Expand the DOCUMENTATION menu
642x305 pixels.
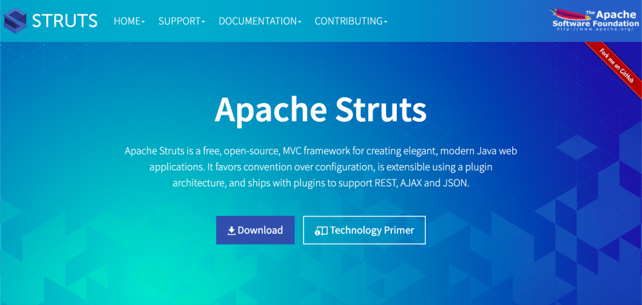coord(260,21)
